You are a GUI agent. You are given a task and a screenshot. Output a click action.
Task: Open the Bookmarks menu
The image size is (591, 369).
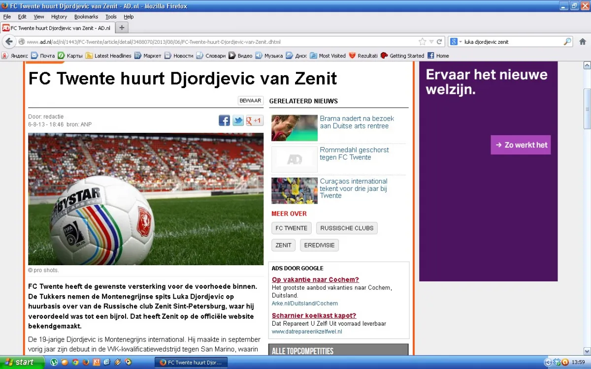(86, 17)
